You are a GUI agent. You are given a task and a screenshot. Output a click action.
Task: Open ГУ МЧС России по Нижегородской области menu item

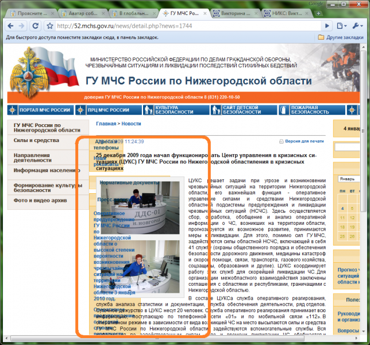coord(47,128)
